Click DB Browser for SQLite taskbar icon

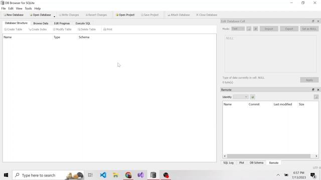pyautogui.click(x=153, y=175)
